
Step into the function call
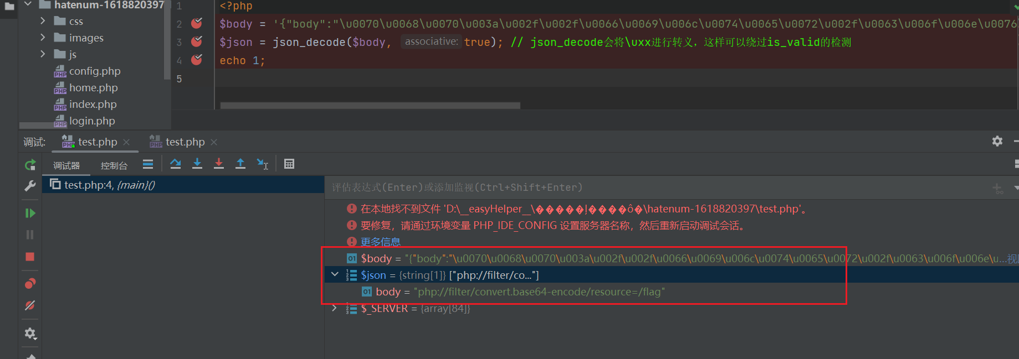(x=197, y=164)
